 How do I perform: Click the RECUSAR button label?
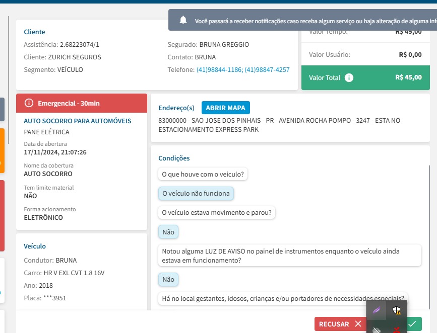click(334, 324)
